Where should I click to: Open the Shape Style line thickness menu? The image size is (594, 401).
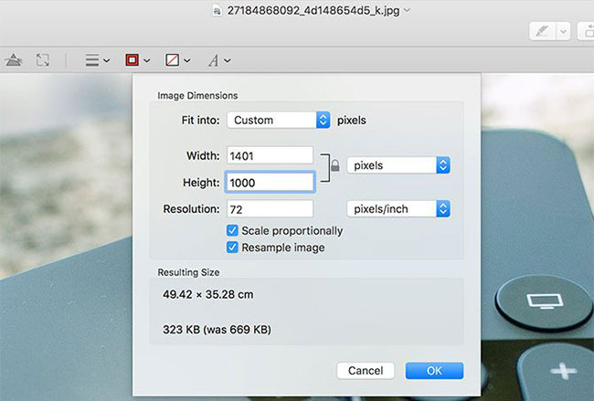[97, 60]
